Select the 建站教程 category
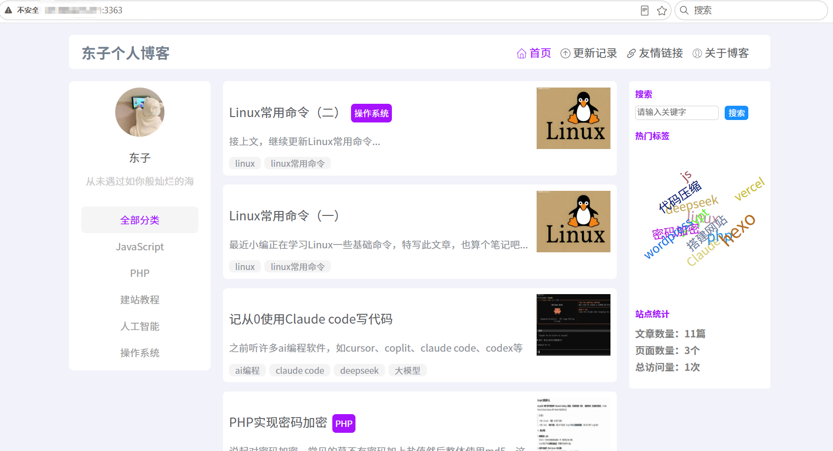833x451 pixels. 140,300
